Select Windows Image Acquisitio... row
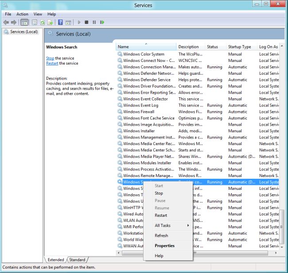Image resolution: width=288 pixels, height=273 pixels. 198,124
